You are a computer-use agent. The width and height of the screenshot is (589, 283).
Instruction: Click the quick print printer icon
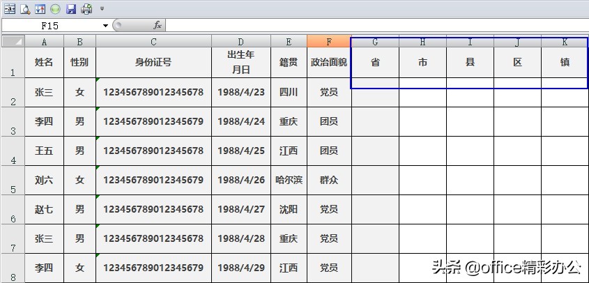pos(86,9)
